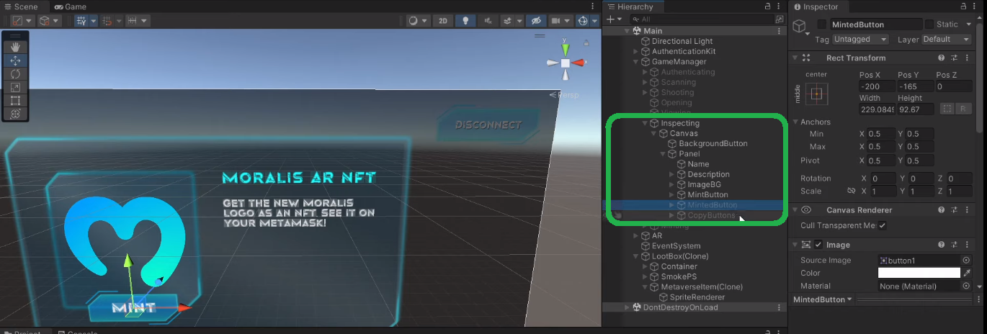
Task: Click the scene orientation gizmo Y axis cone
Action: [566, 49]
